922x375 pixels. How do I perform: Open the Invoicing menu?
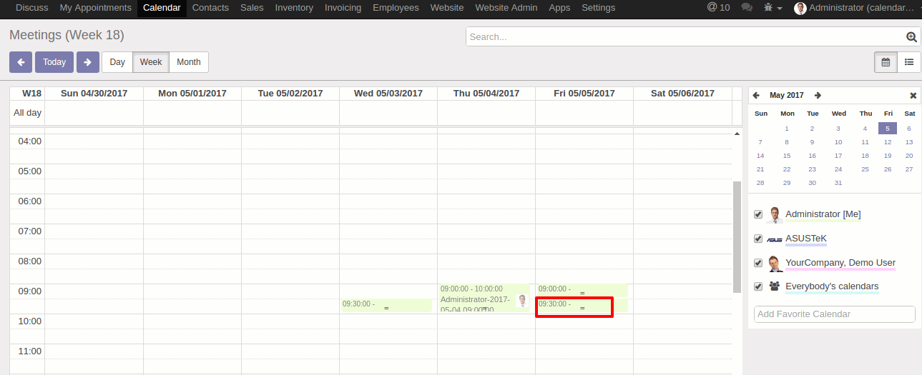pyautogui.click(x=343, y=8)
